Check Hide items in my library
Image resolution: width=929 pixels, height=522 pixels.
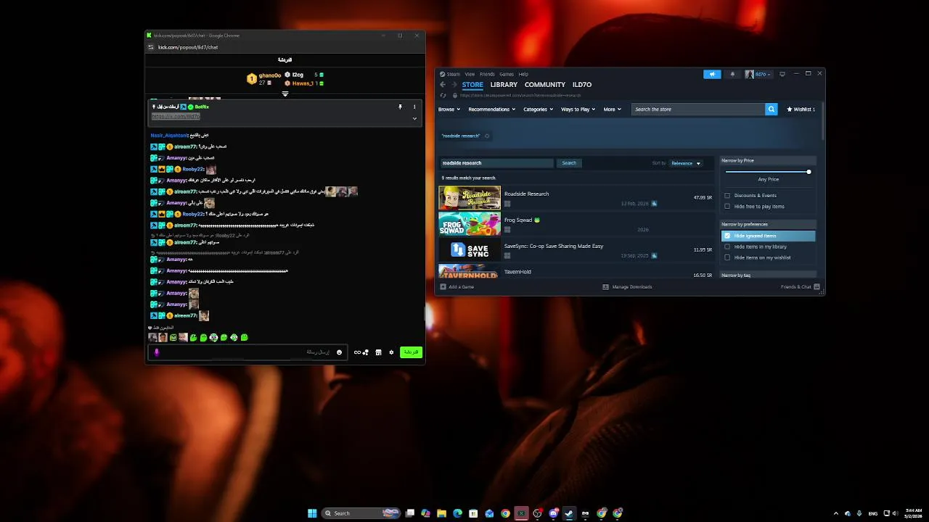pyautogui.click(x=727, y=246)
